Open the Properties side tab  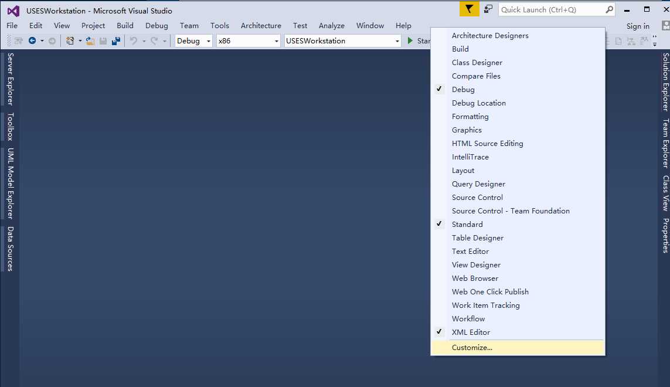coord(665,236)
